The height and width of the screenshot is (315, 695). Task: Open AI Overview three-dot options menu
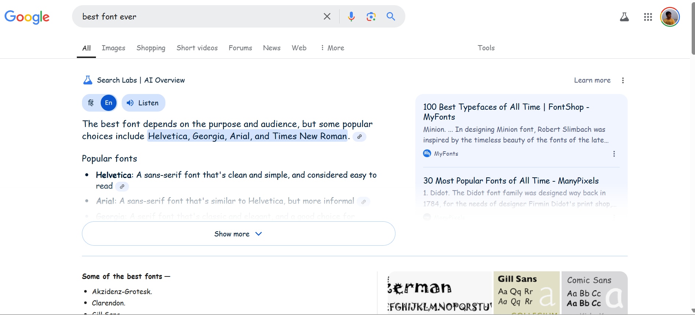point(623,80)
